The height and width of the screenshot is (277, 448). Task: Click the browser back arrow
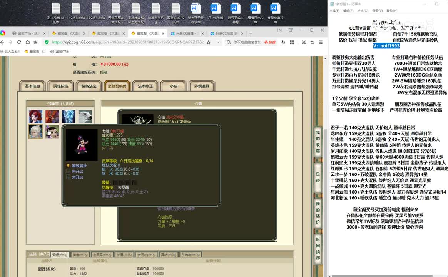coord(3,42)
